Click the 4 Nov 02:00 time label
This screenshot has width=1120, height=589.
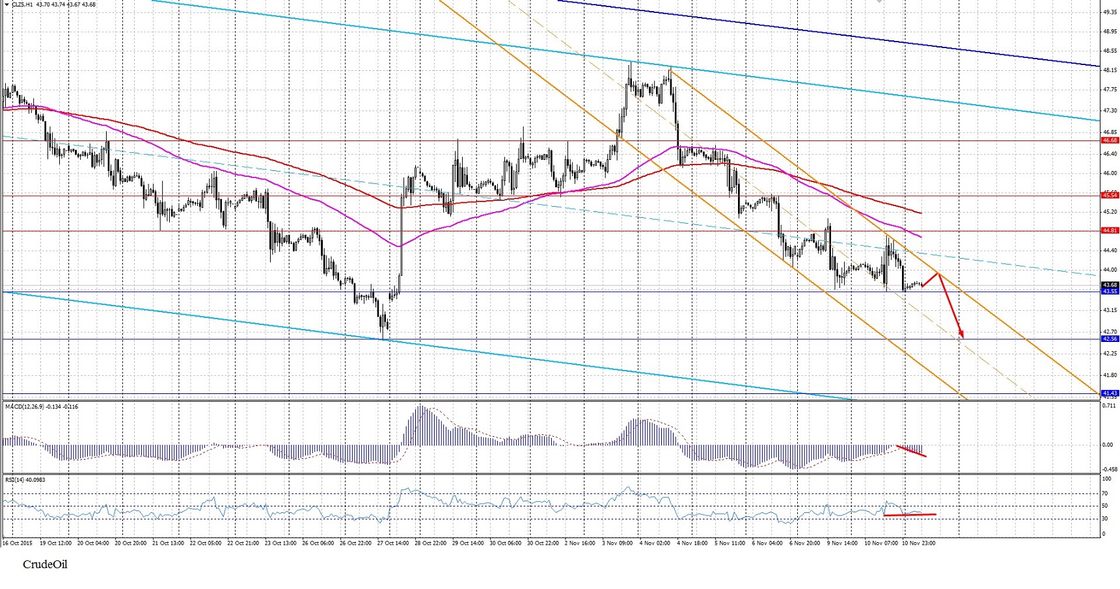(656, 543)
